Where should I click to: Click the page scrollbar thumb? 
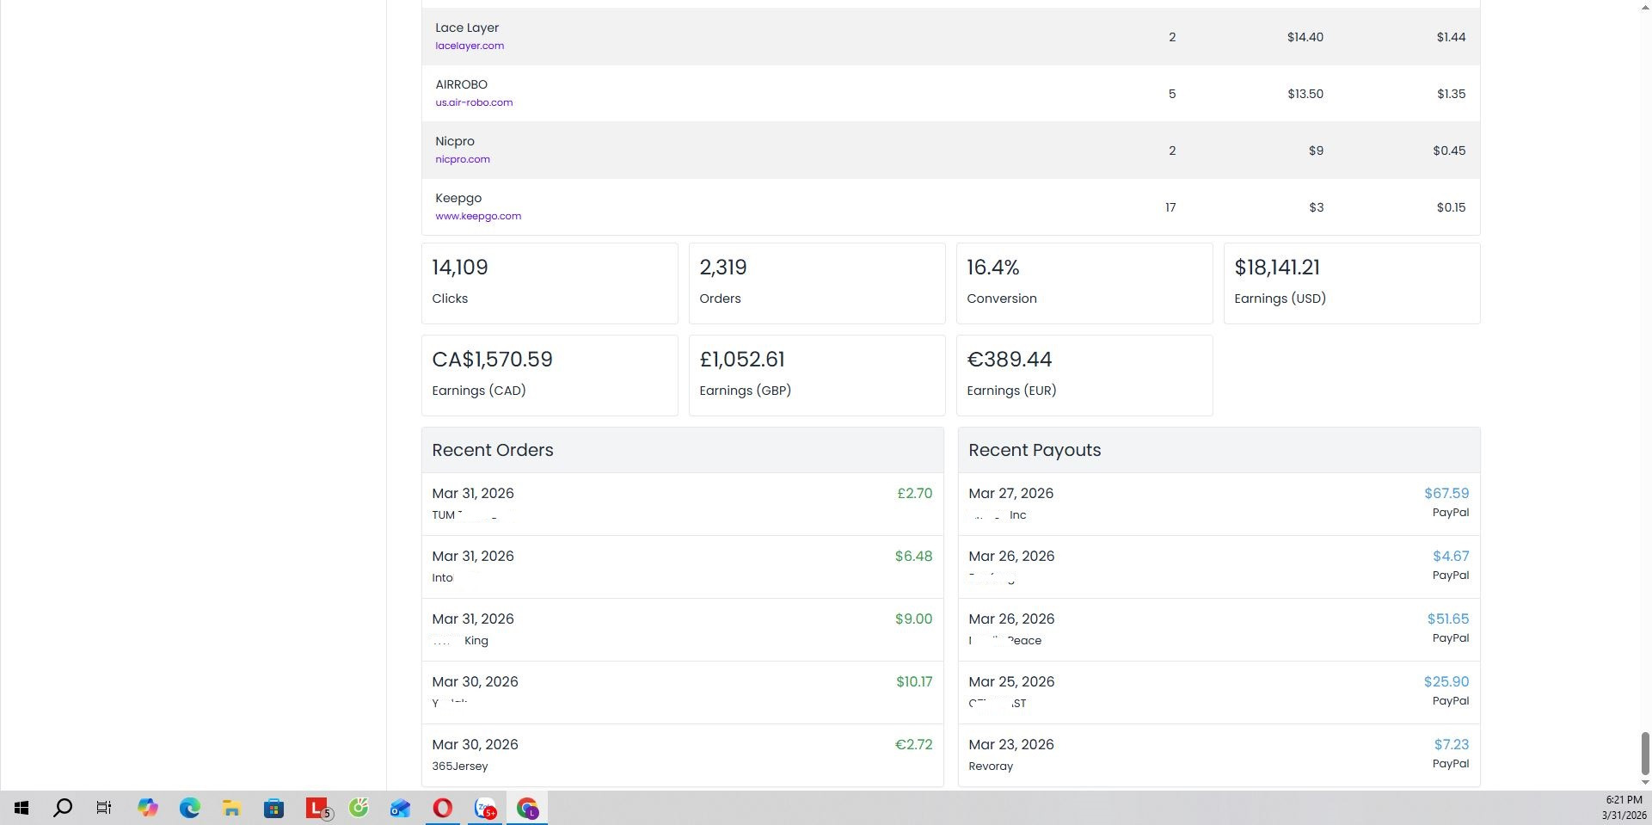(x=1645, y=754)
